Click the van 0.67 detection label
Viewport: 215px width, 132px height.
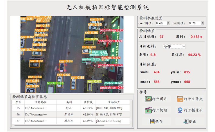(94, 81)
